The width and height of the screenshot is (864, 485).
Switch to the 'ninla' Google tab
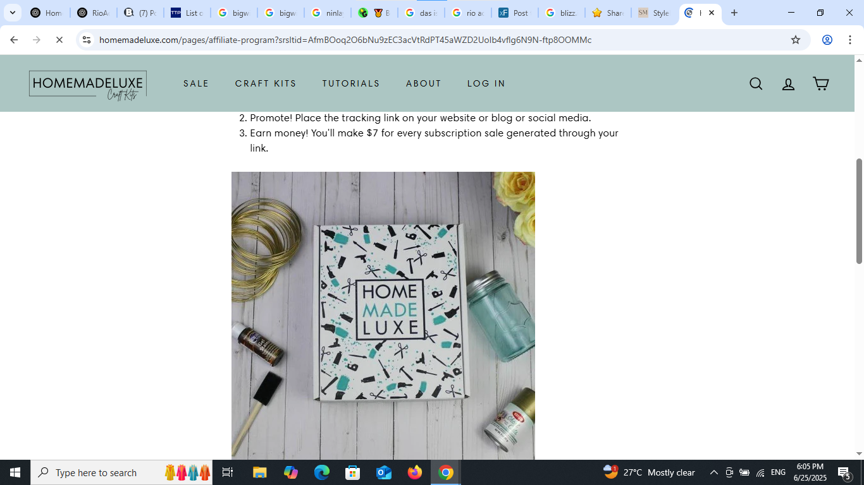(x=327, y=13)
